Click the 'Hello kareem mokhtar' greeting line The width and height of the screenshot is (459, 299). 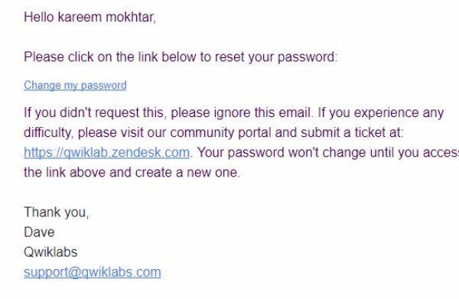(x=90, y=17)
